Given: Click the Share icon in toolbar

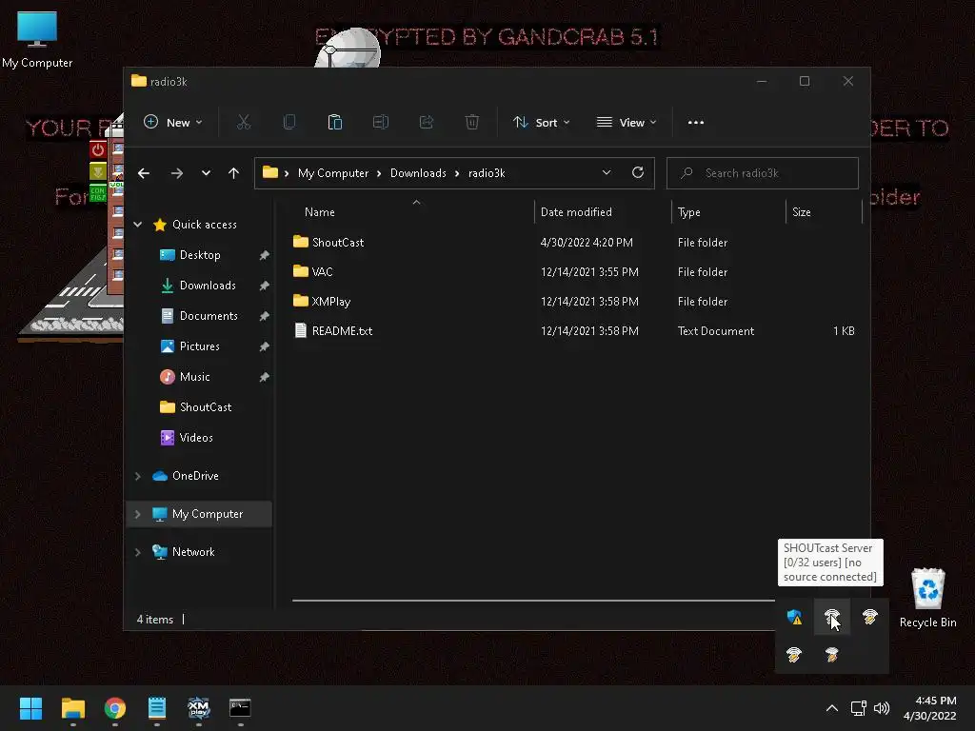Looking at the screenshot, I should click(426, 123).
